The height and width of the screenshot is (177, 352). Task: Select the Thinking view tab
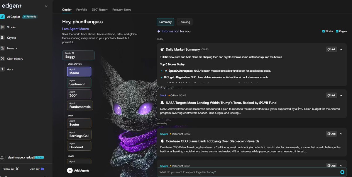pos(185,22)
